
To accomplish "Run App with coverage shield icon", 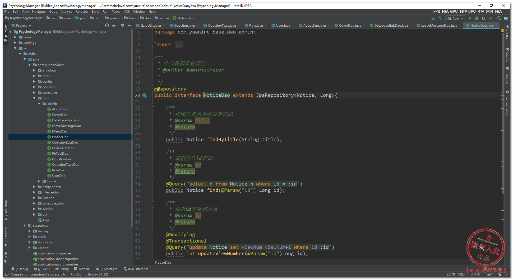I will coord(483,18).
